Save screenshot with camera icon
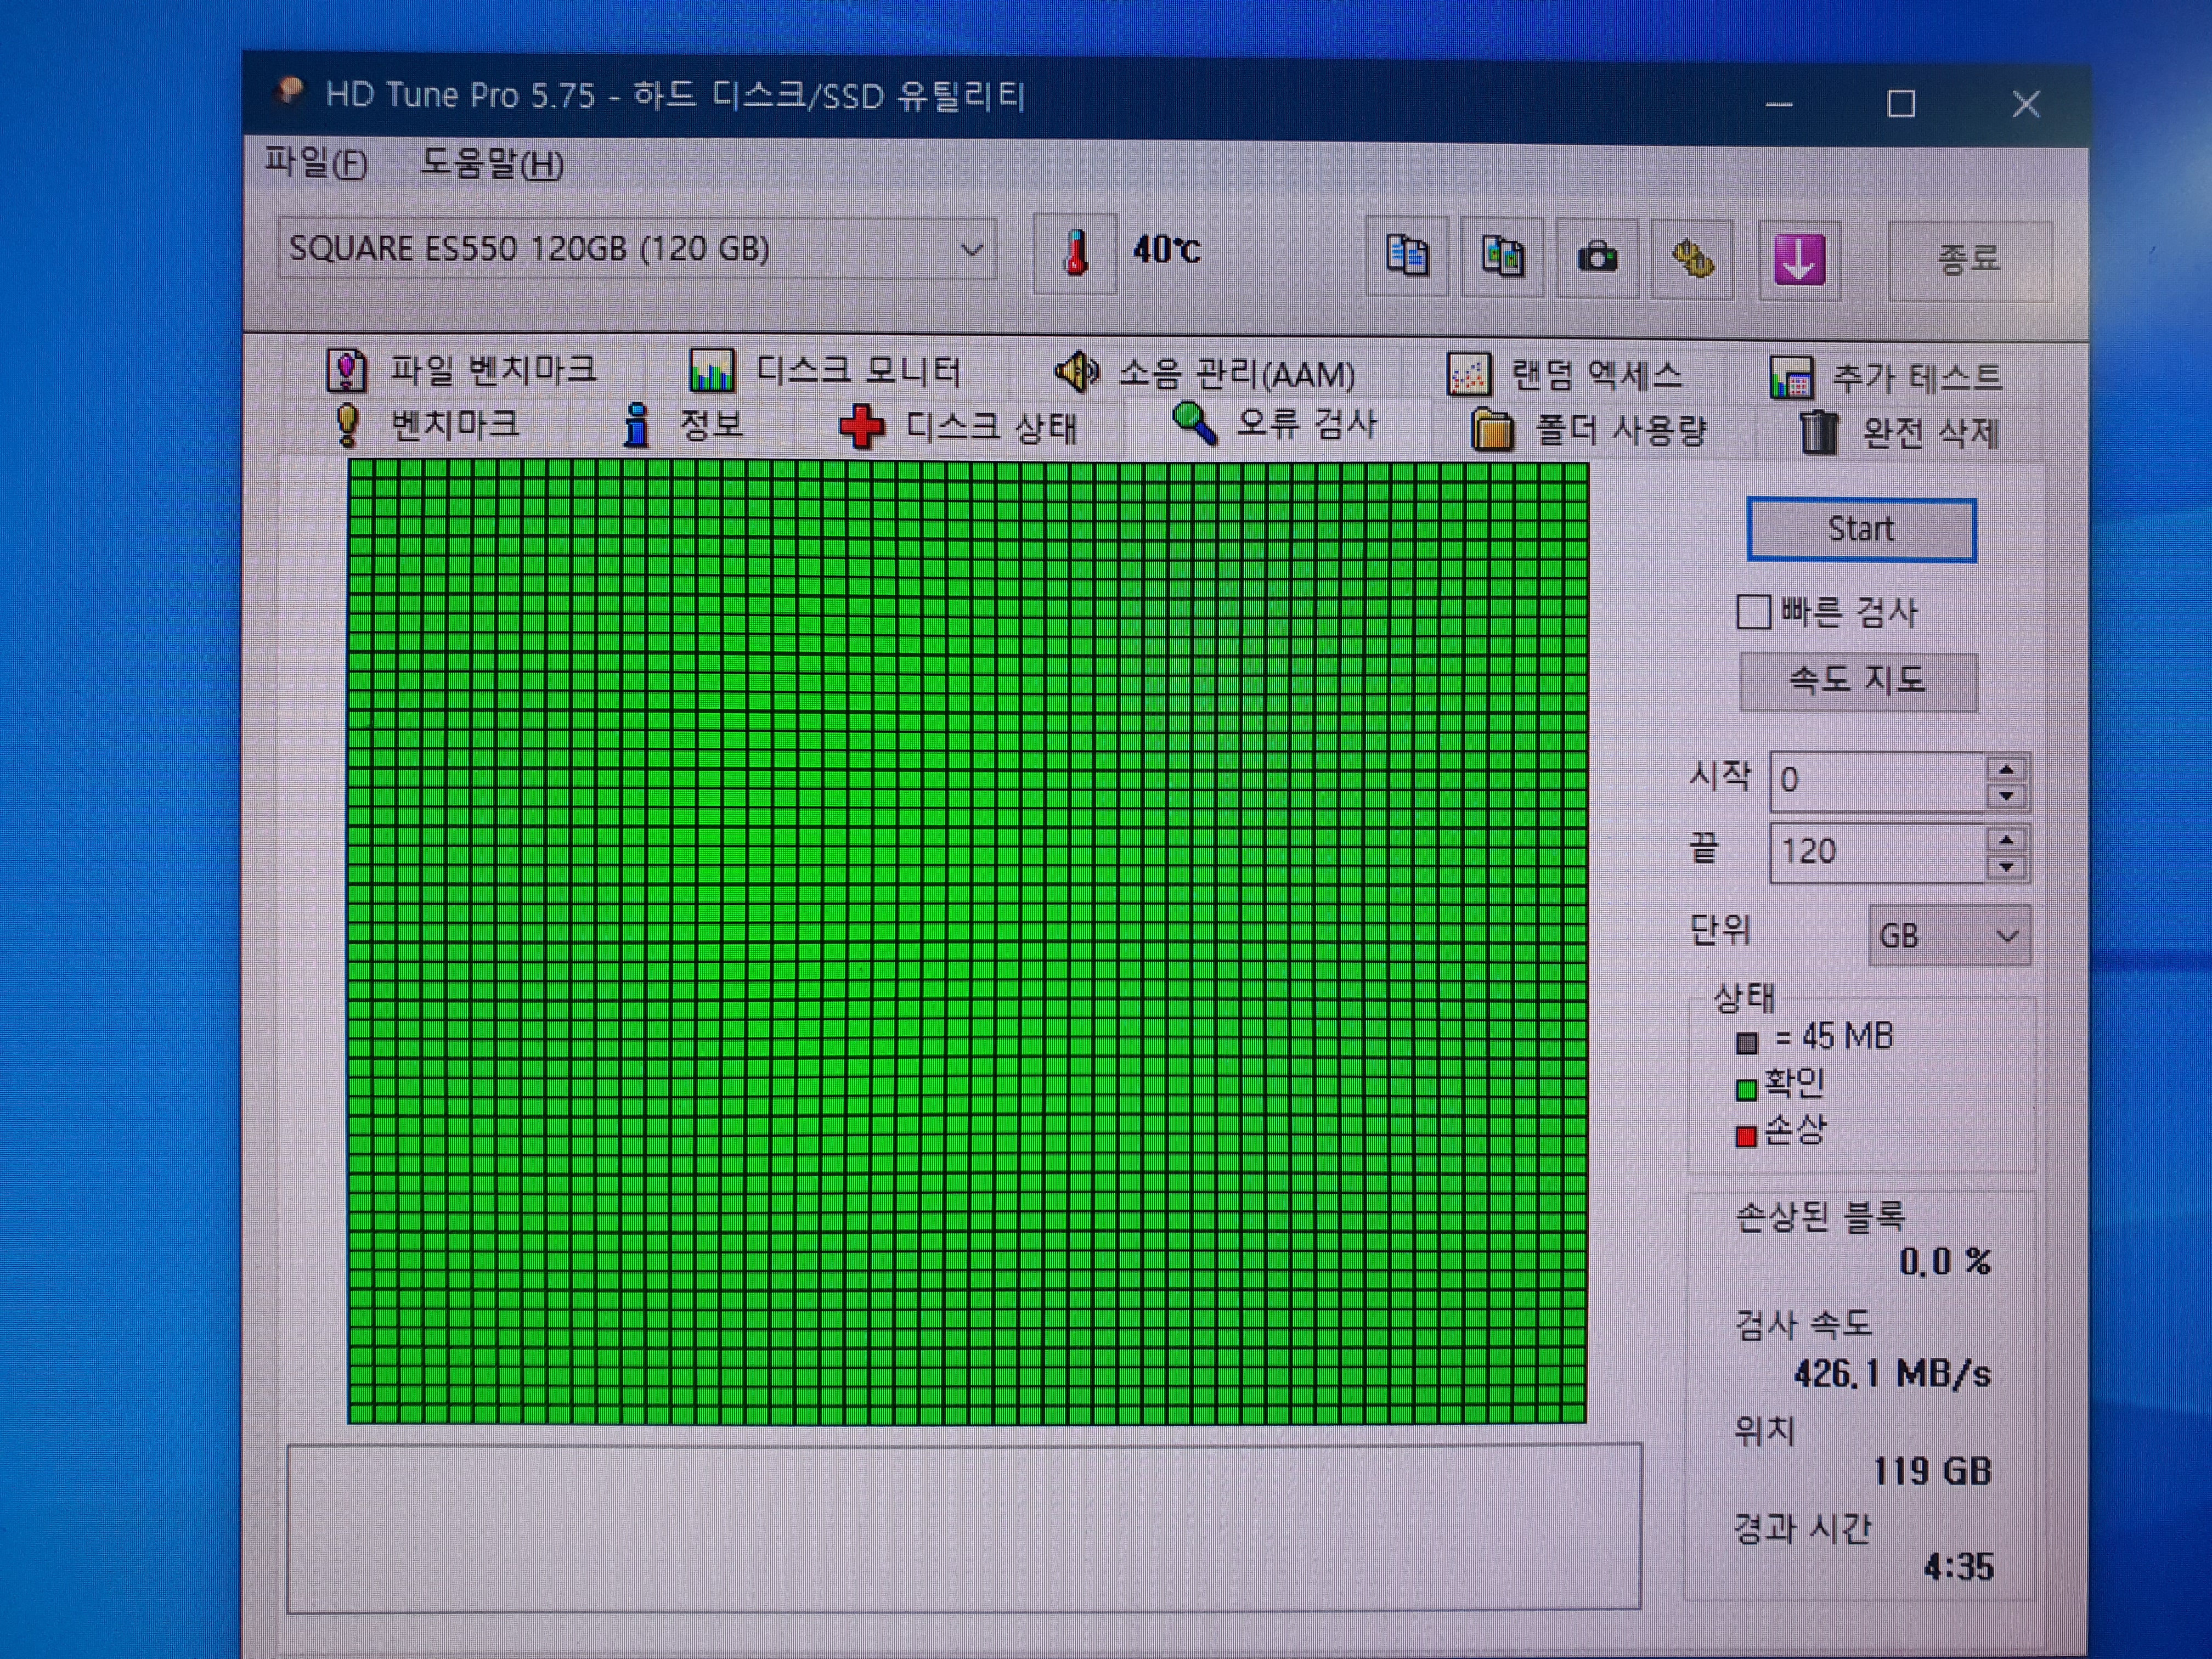This screenshot has height=1659, width=2212. click(x=1597, y=258)
